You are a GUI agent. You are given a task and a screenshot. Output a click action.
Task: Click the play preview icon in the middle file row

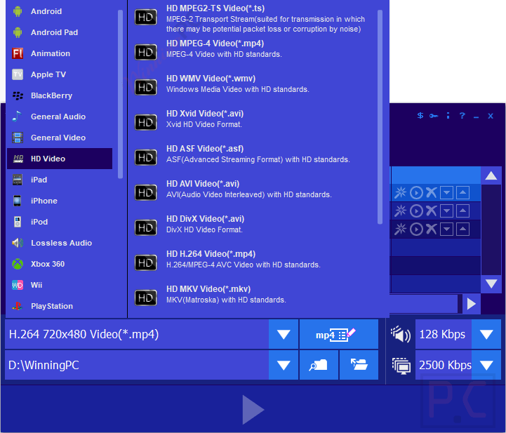(416, 211)
